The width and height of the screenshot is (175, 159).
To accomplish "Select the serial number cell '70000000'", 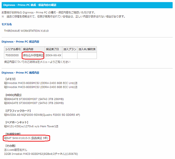I will (13, 56).
